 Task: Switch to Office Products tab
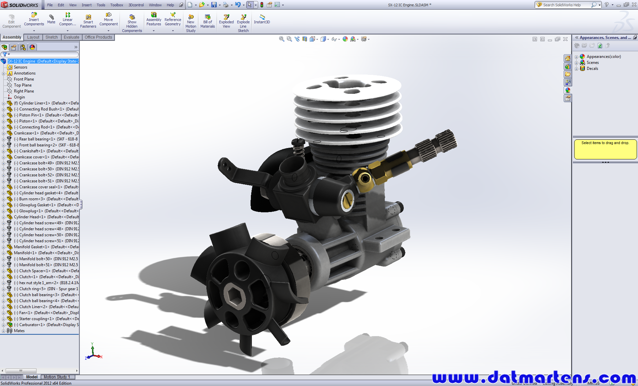pos(98,37)
